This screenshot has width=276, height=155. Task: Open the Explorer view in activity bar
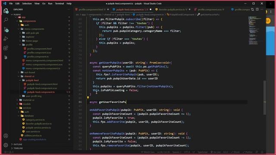pos(6,11)
